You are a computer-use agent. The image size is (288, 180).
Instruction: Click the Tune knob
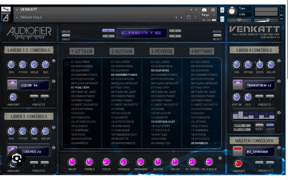[x=232, y=11]
